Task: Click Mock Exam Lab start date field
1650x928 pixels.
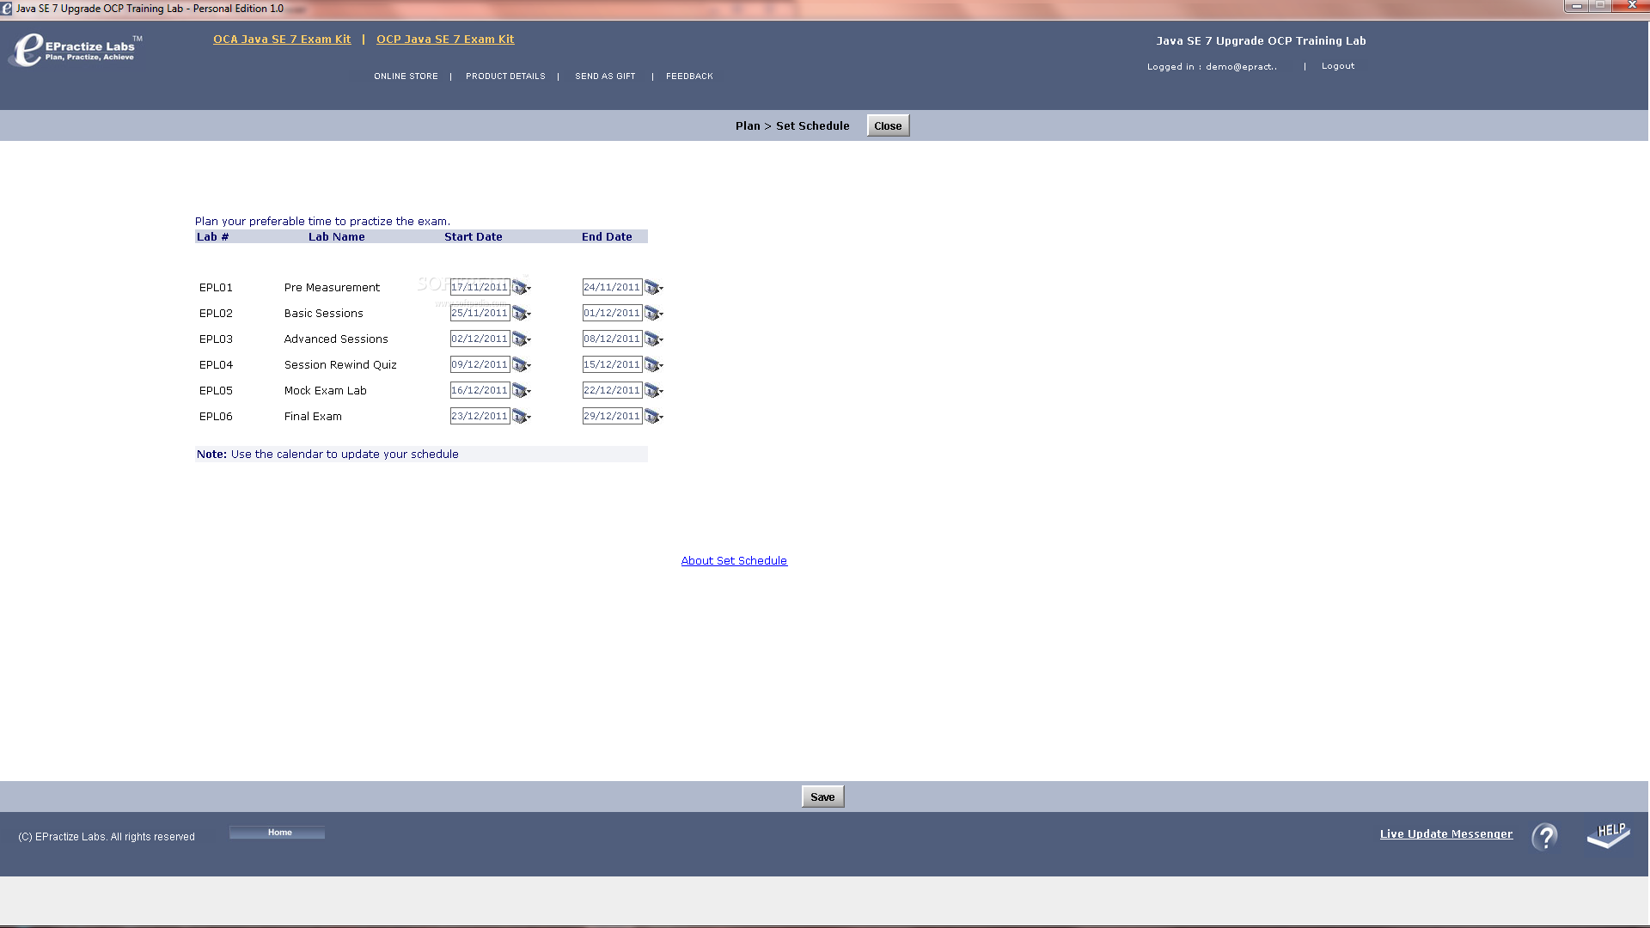Action: pos(480,390)
